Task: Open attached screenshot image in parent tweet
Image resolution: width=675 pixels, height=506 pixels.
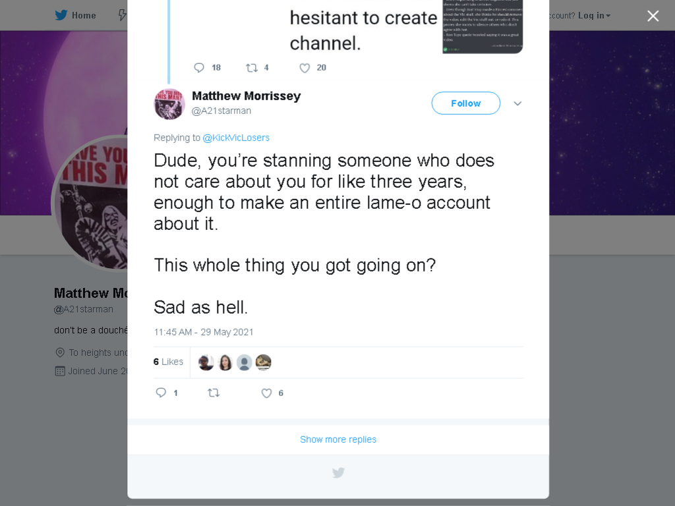Action: tap(483, 26)
